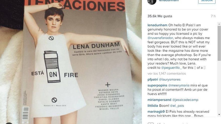Viewport: 221px width, 124px height.
Task: Visit the miriampersand profile
Action: 159,100
